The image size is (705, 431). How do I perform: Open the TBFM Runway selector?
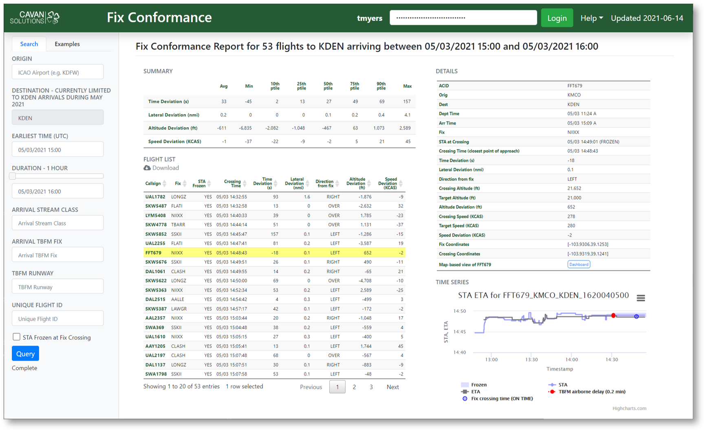(57, 287)
